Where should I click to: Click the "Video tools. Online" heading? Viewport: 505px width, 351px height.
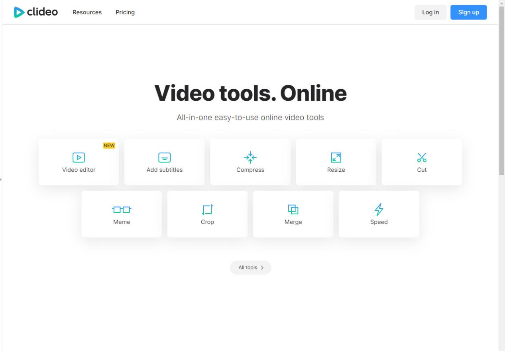click(250, 93)
